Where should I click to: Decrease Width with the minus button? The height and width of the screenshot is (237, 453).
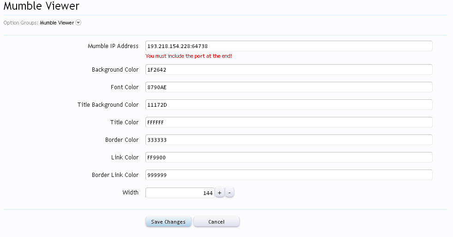point(230,193)
